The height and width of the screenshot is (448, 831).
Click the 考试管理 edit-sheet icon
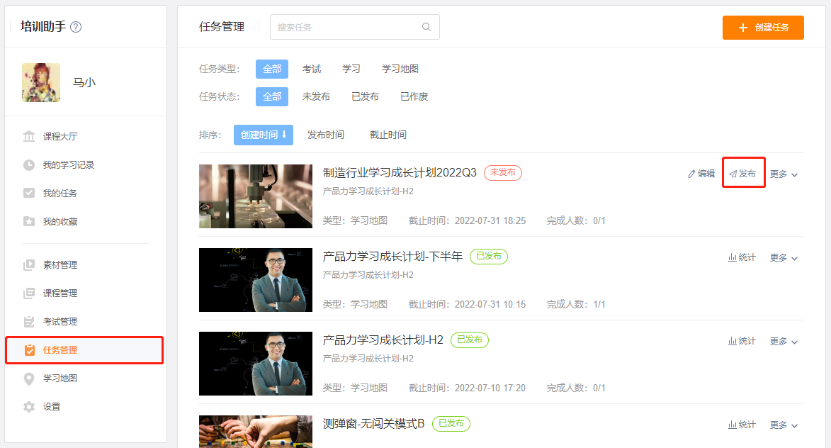(x=29, y=321)
